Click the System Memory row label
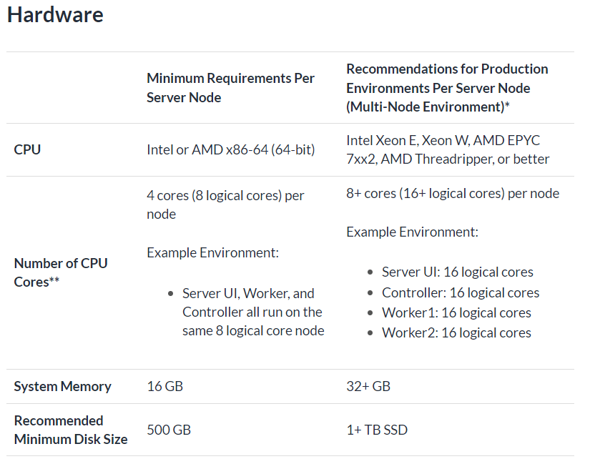 pyautogui.click(x=63, y=387)
